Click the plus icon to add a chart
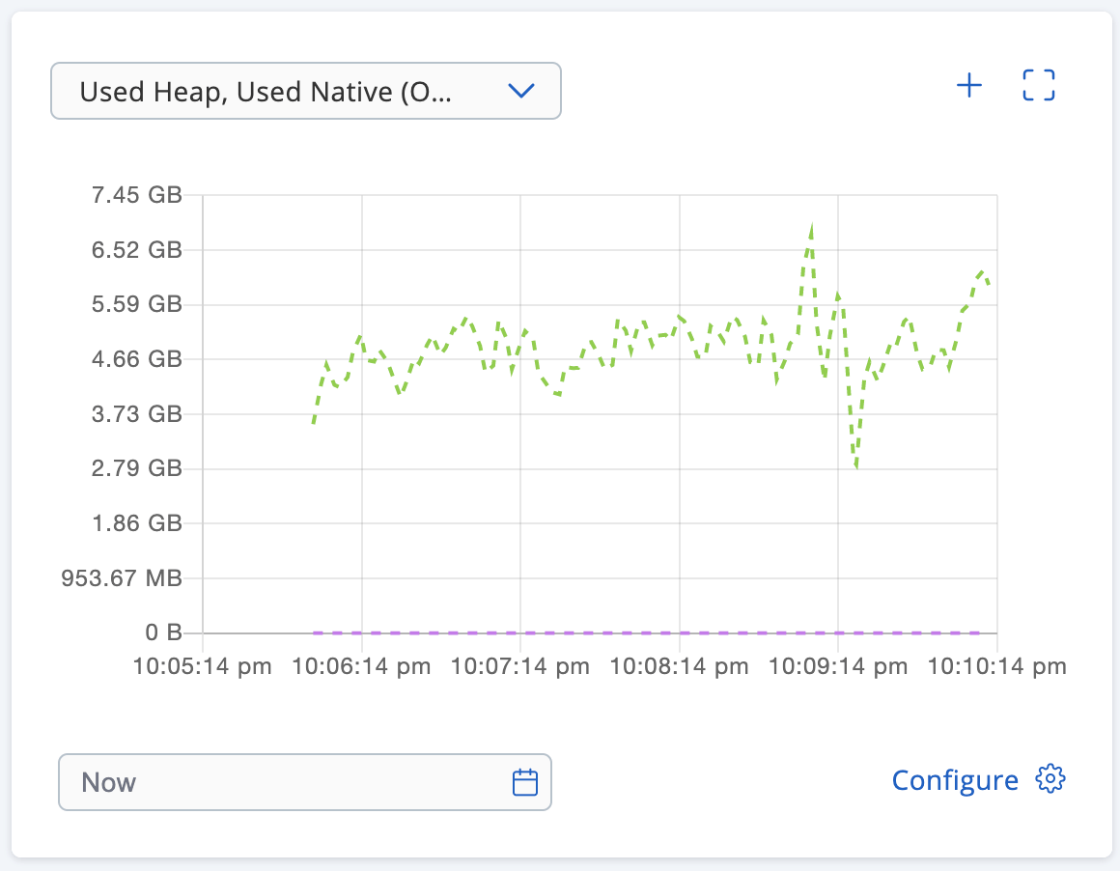 tap(968, 86)
